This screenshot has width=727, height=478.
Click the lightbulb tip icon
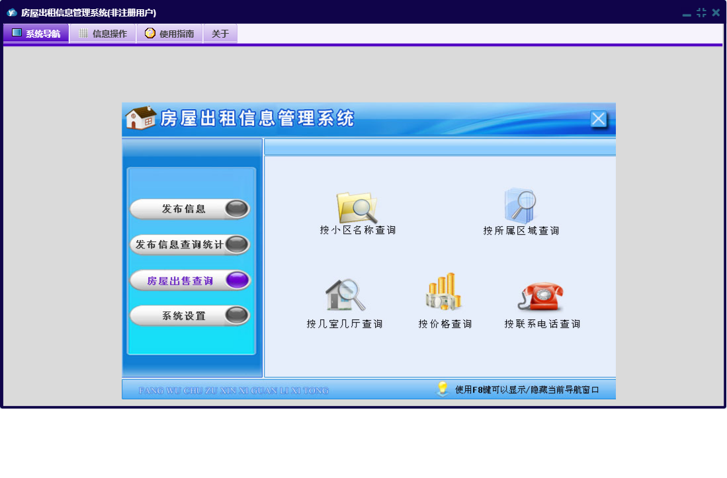click(x=443, y=389)
